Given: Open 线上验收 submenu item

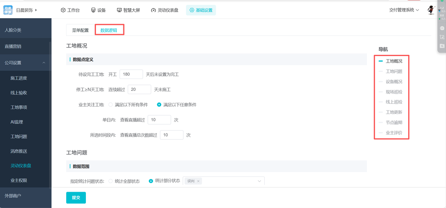Looking at the screenshot, I should [26, 93].
